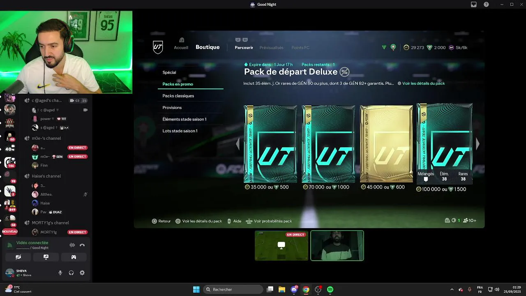Click the NOUVEAU badge in server list
The image size is (526, 296).
click(10, 232)
